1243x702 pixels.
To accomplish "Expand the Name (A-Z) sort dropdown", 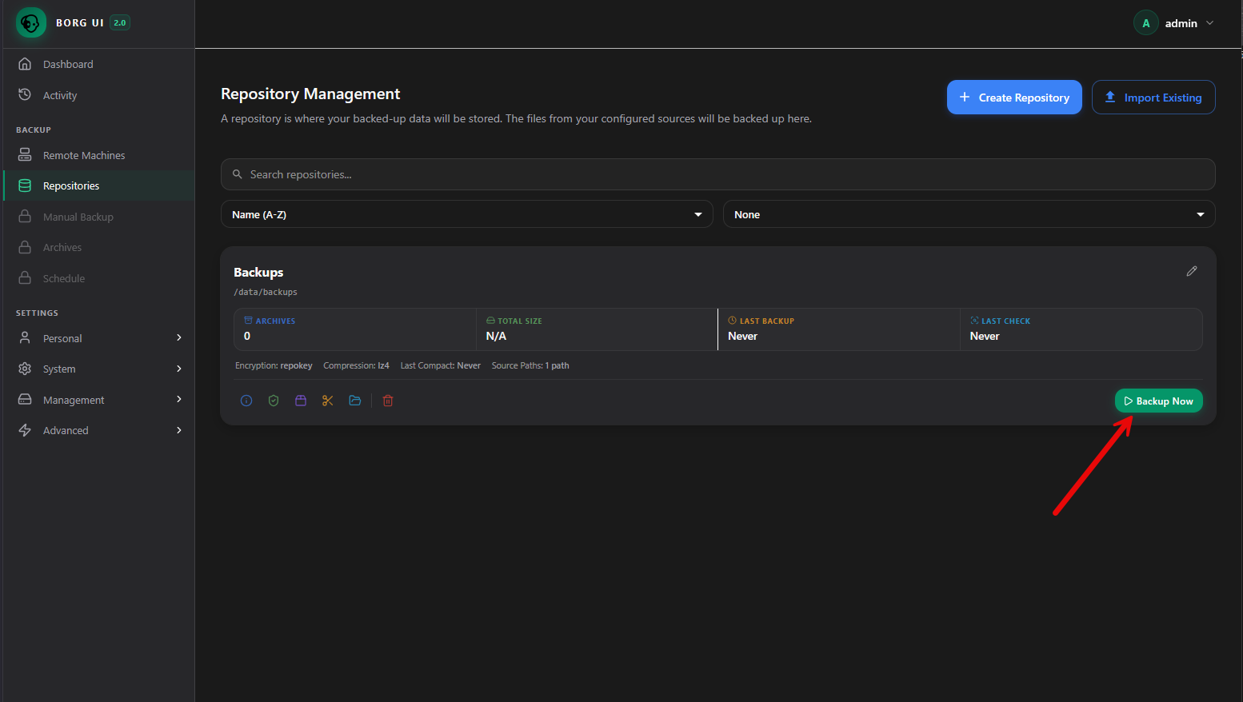I will (x=466, y=213).
